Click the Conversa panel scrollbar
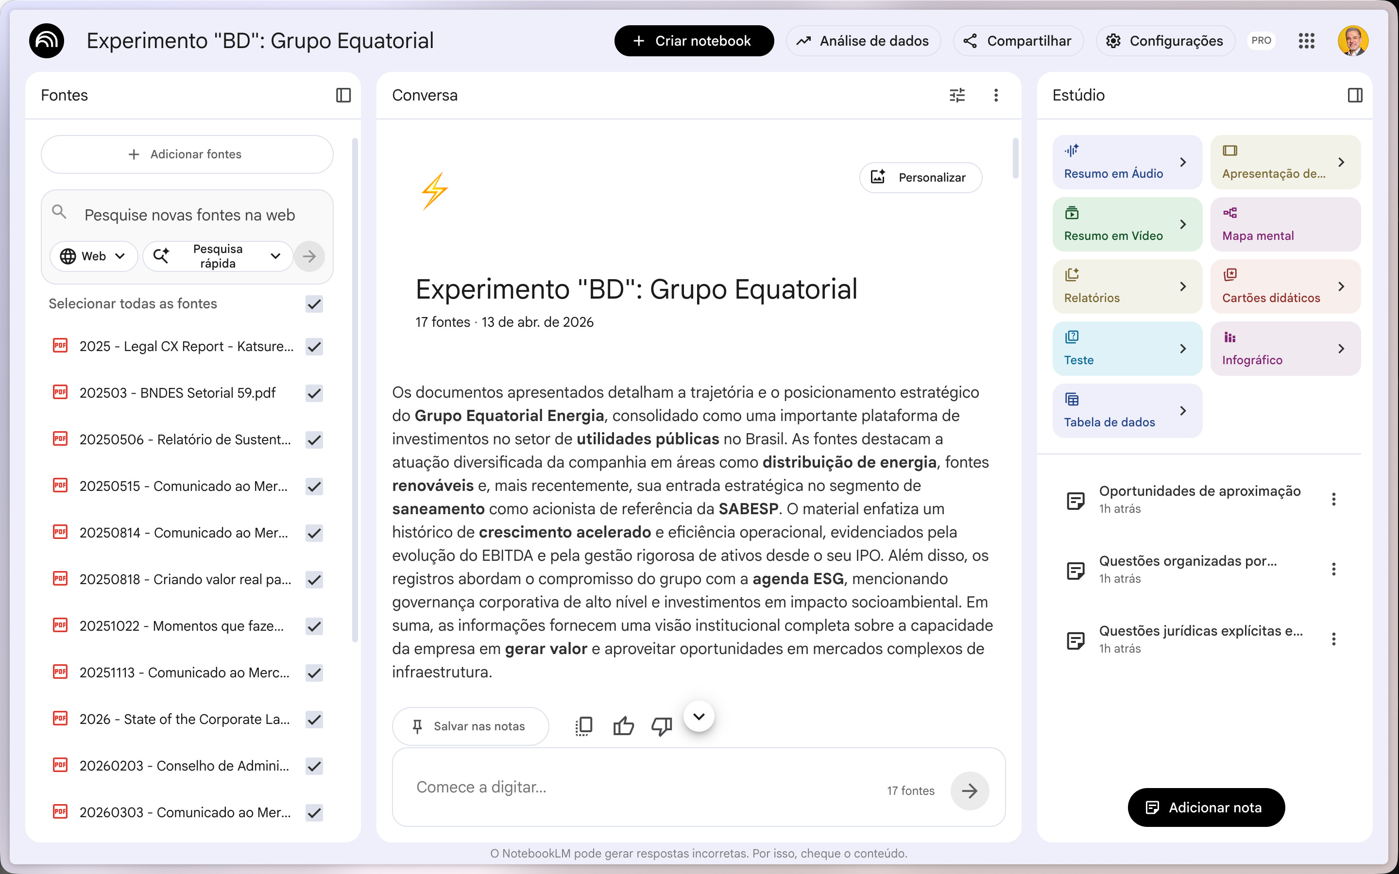This screenshot has width=1399, height=874. click(1015, 158)
